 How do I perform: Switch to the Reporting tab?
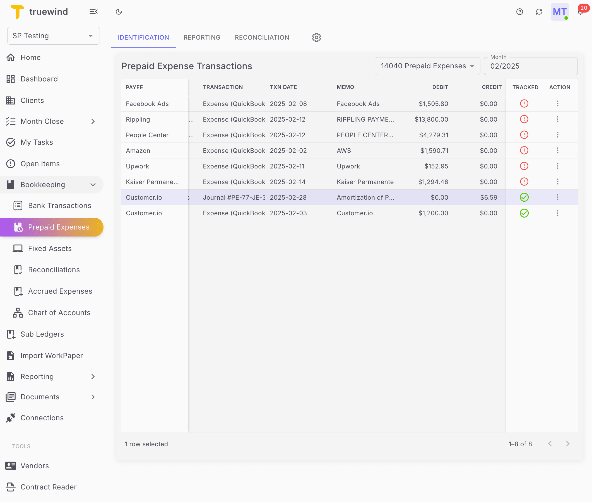[x=202, y=37]
